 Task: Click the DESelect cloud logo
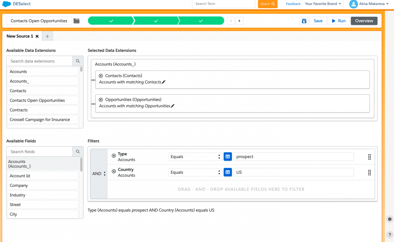tap(6, 4)
